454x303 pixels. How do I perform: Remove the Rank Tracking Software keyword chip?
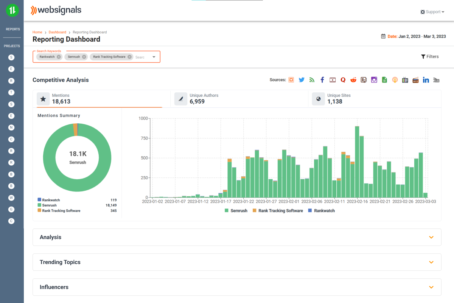point(129,57)
